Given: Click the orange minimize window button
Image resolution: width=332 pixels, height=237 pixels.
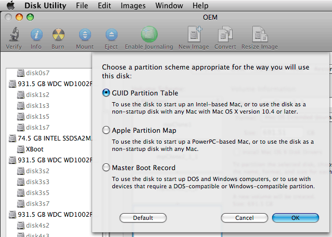Looking at the screenshot, I should pos(19,17).
